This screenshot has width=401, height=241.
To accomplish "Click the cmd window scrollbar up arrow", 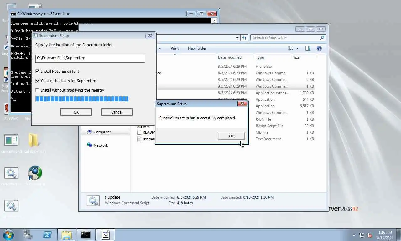I will click(214, 20).
